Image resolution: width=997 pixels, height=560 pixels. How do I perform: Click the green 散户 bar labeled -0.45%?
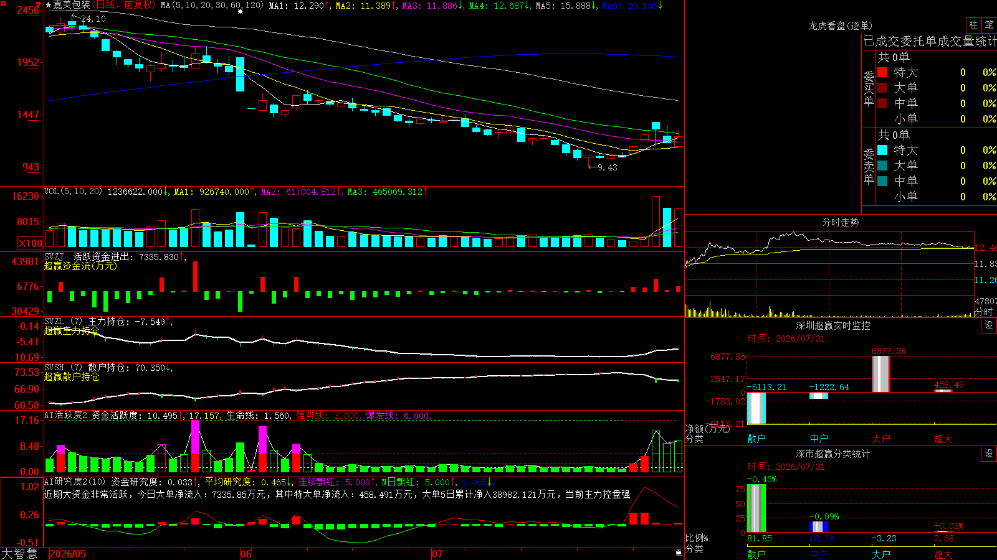(756, 508)
